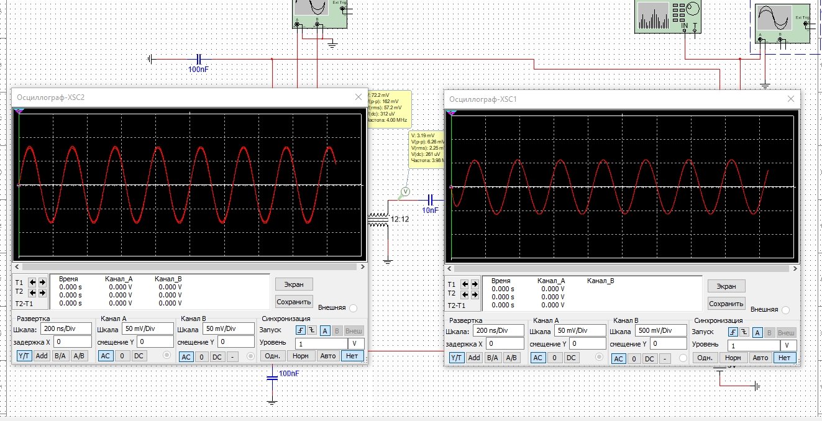The height and width of the screenshot is (421, 822).
Task: Switch XSC2 display mode to B/A
Action: coord(60,356)
